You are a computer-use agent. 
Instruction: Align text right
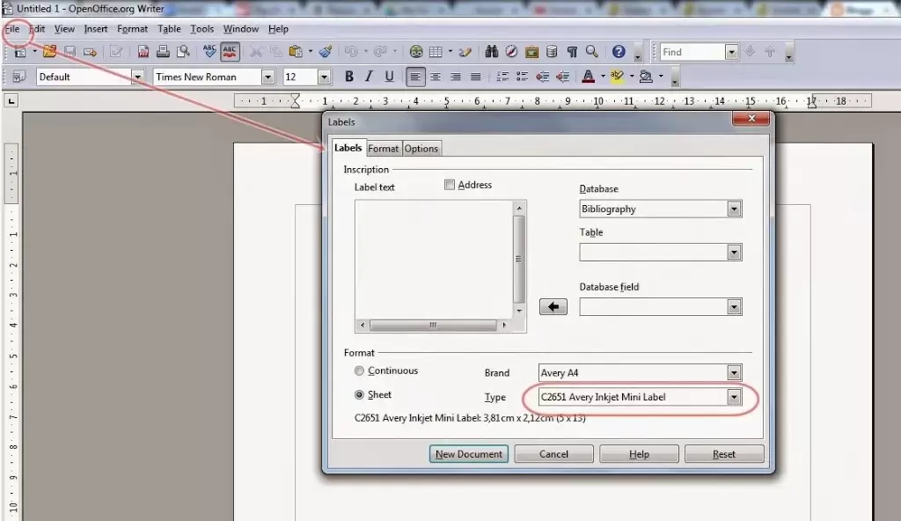point(456,77)
